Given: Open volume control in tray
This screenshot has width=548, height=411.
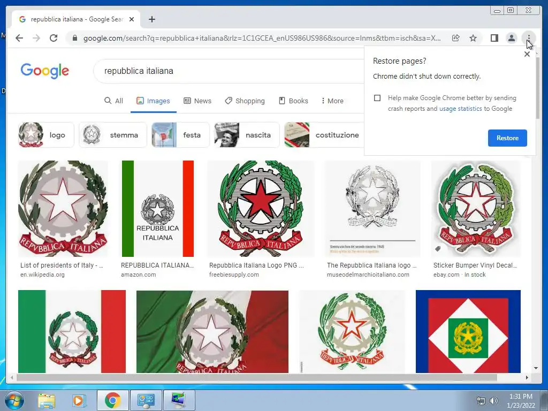Looking at the screenshot, I should coord(493,401).
